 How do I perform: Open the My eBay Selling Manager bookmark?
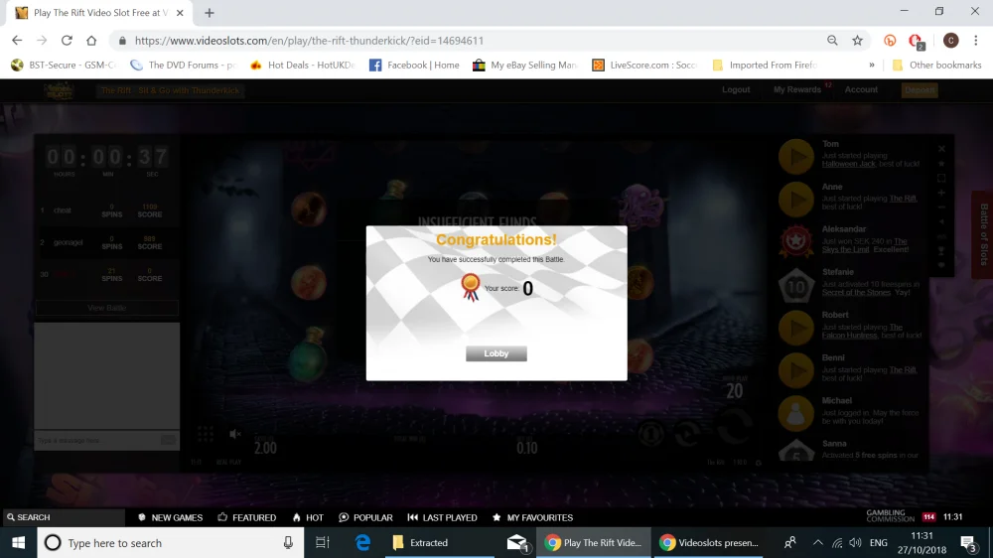[525, 65]
